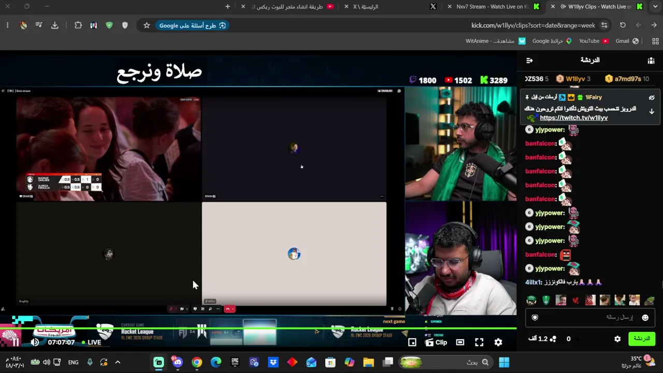Select the W1llyv leaderboard entry
663x373 pixels.
tap(573, 79)
